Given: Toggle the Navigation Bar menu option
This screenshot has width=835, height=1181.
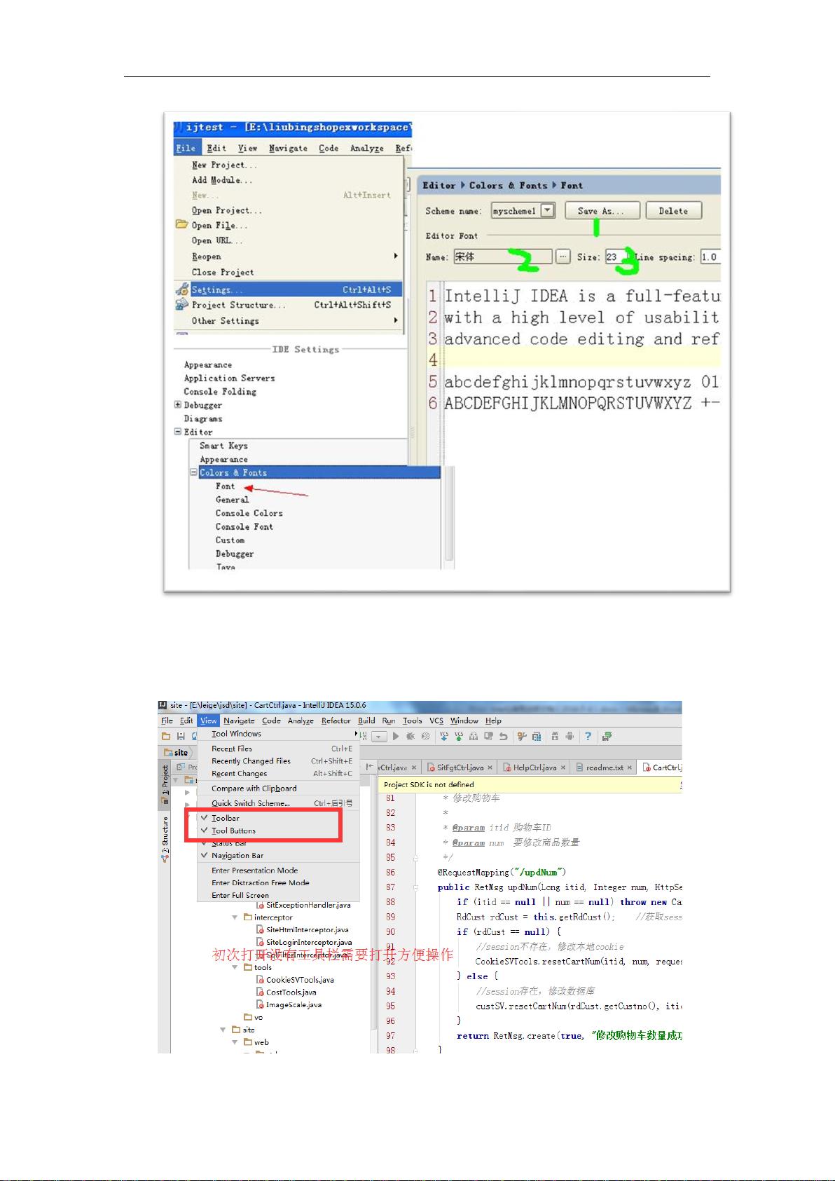Looking at the screenshot, I should pos(237,855).
